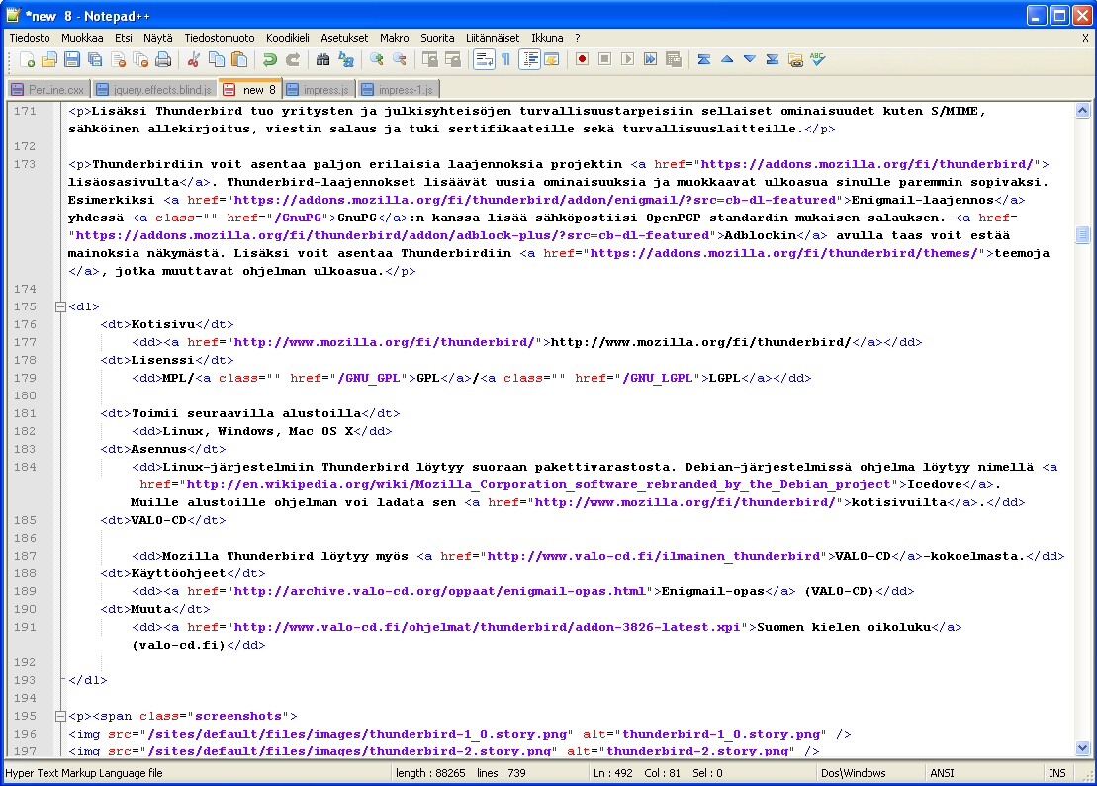
Task: Toggle show all characters (pilcrow icon)
Action: coord(505,60)
